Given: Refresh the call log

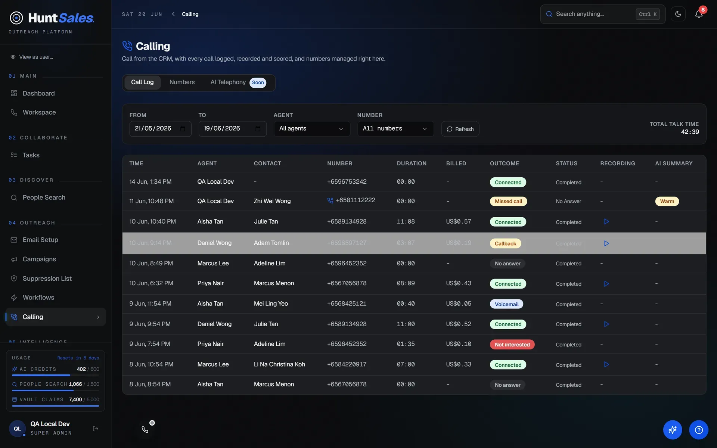Looking at the screenshot, I should (x=460, y=129).
